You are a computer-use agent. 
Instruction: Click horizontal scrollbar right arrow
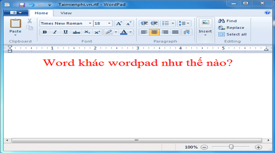point(268,140)
